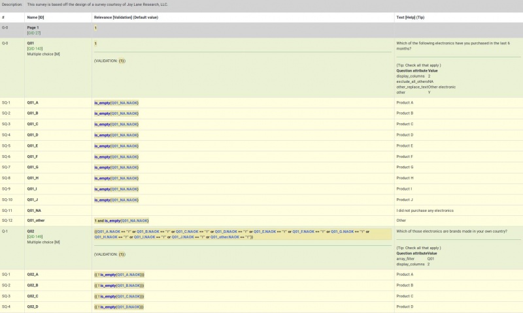Image resolution: width=523 pixels, height=313 pixels.
Task: Select the Q01_NA subquestion code
Action: click(x=34, y=211)
